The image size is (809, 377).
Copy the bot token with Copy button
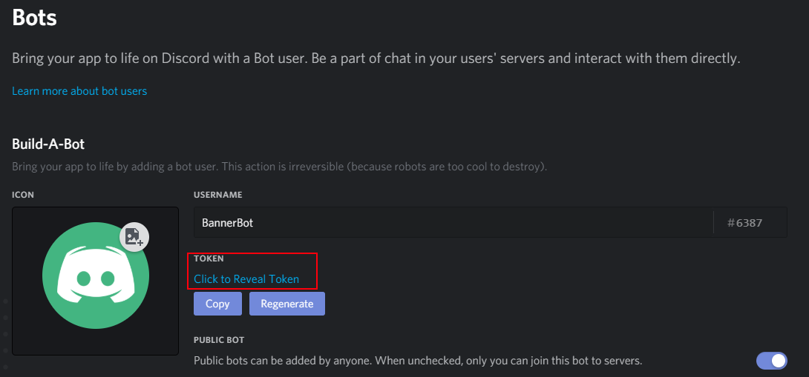[217, 304]
